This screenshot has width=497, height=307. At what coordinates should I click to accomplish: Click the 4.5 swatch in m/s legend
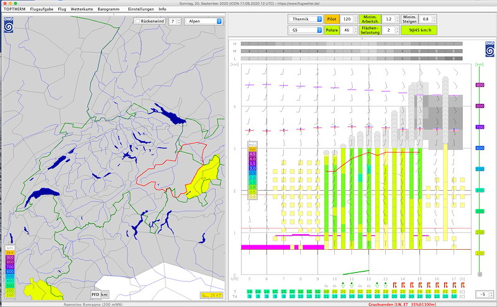(x=252, y=154)
